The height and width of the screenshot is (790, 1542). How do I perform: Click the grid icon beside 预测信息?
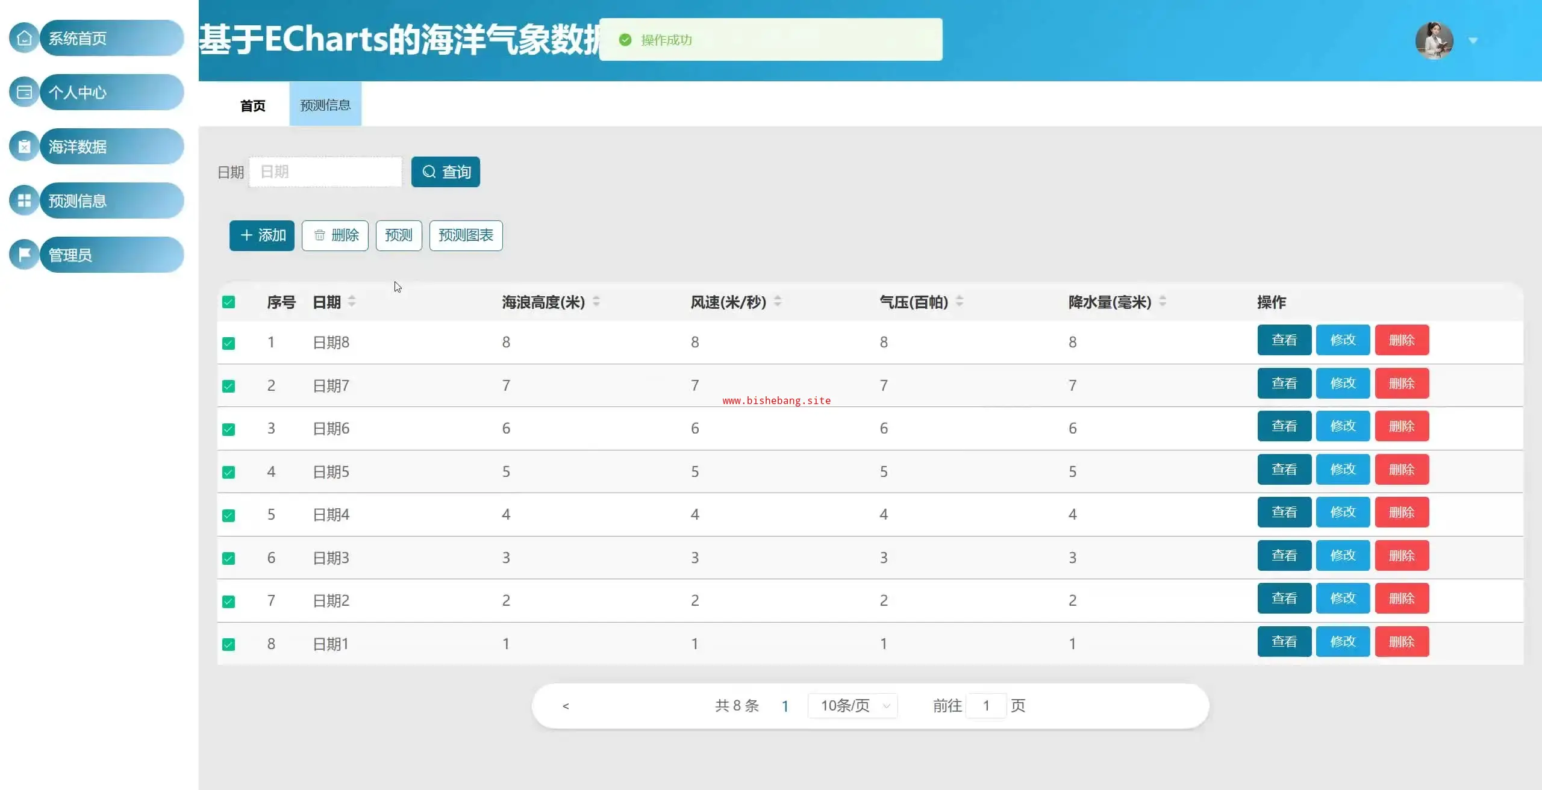24,201
